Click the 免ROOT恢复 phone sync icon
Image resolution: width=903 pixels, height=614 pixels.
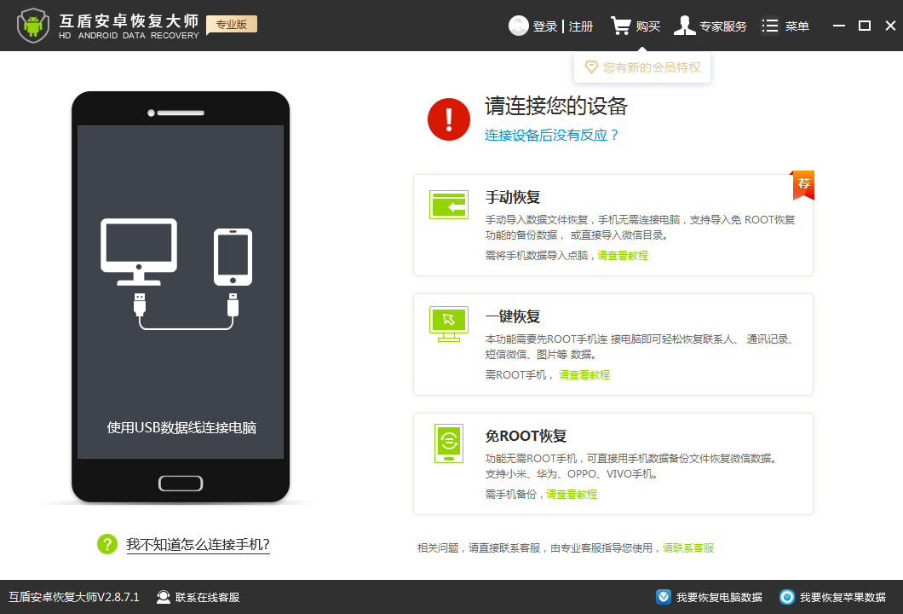click(x=449, y=443)
